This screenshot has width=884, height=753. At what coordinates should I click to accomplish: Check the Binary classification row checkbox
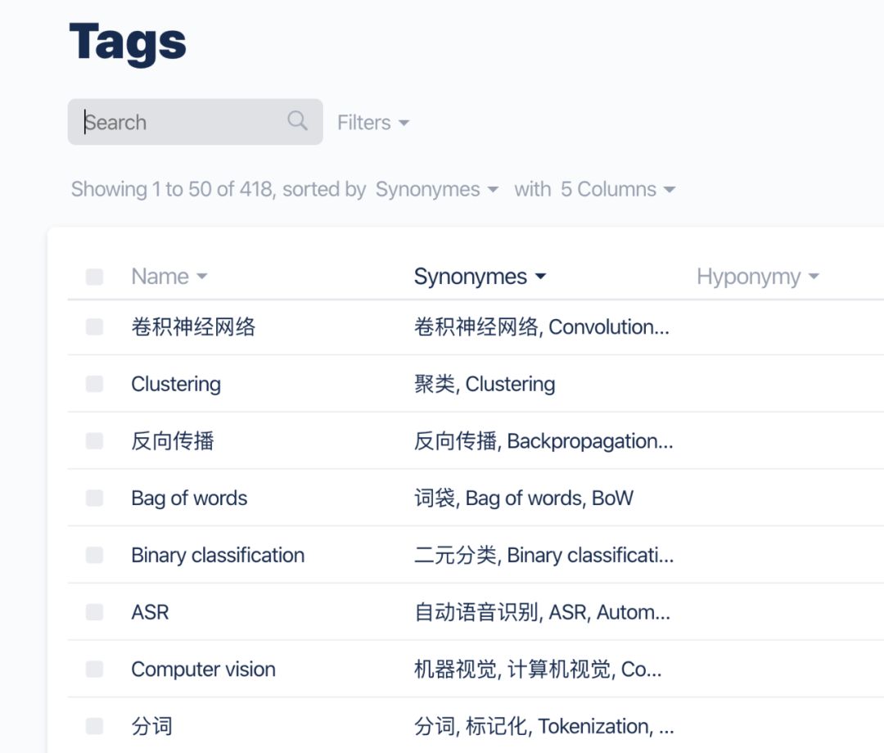[x=94, y=555]
